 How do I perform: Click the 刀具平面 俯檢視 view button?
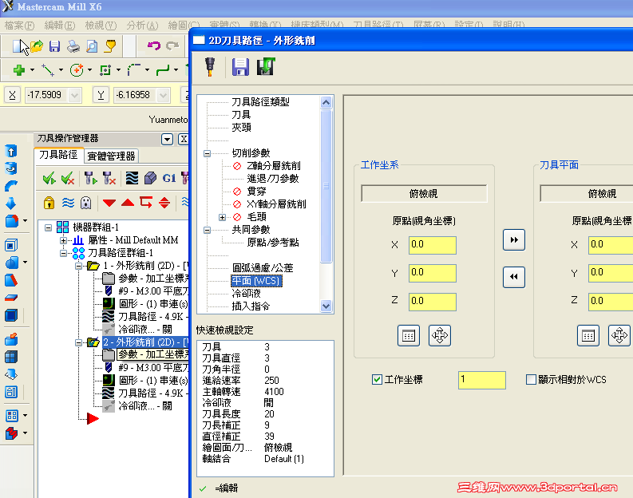click(x=587, y=194)
